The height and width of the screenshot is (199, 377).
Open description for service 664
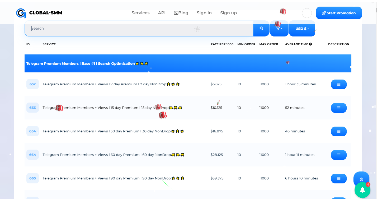(x=339, y=155)
